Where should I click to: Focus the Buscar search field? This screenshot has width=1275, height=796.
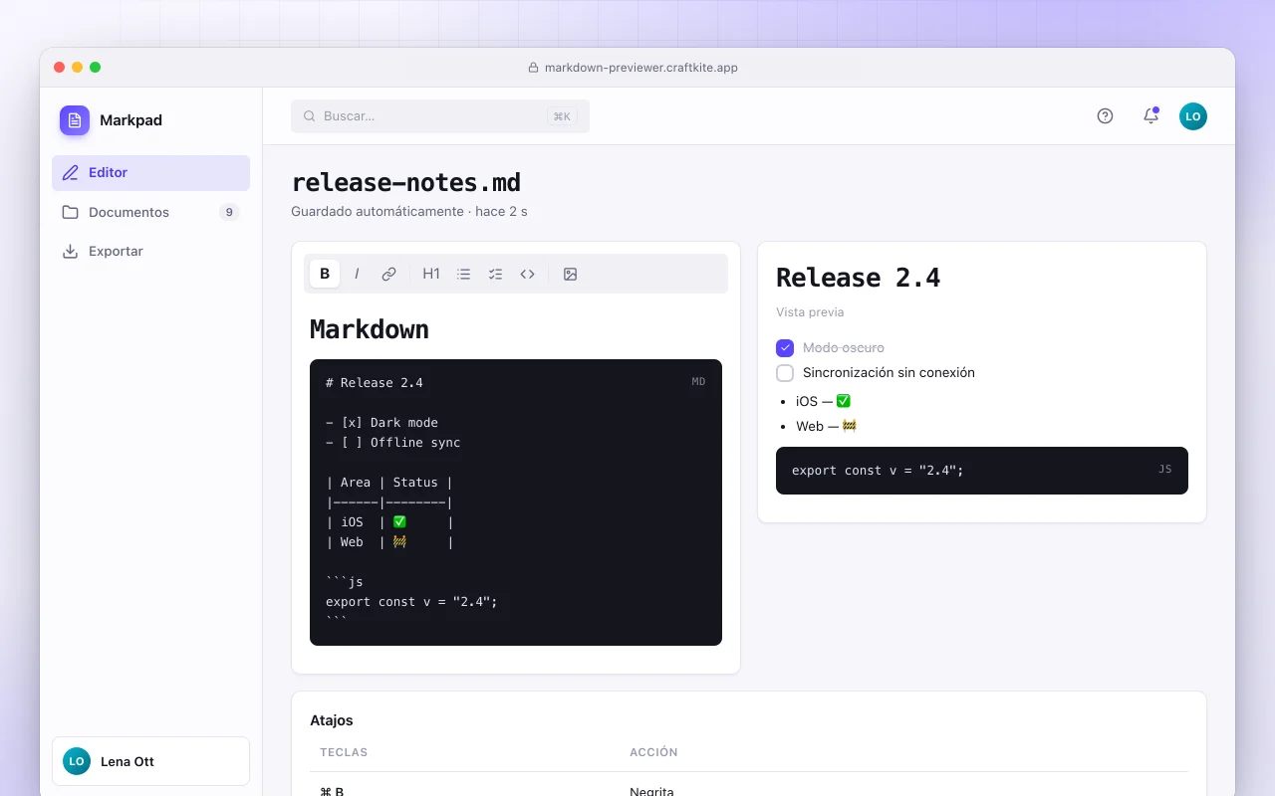click(x=440, y=116)
